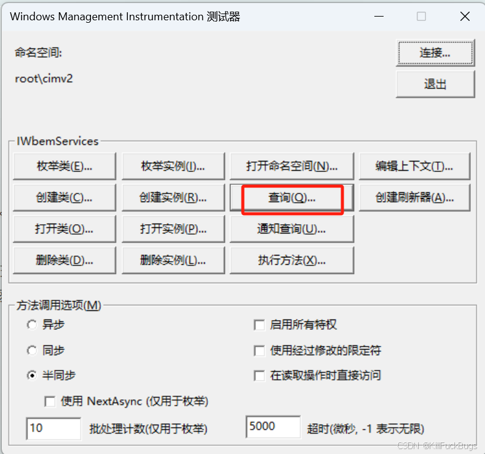The image size is (485, 454).
Task: Click the timeout field showing 5000
Action: [273, 426]
